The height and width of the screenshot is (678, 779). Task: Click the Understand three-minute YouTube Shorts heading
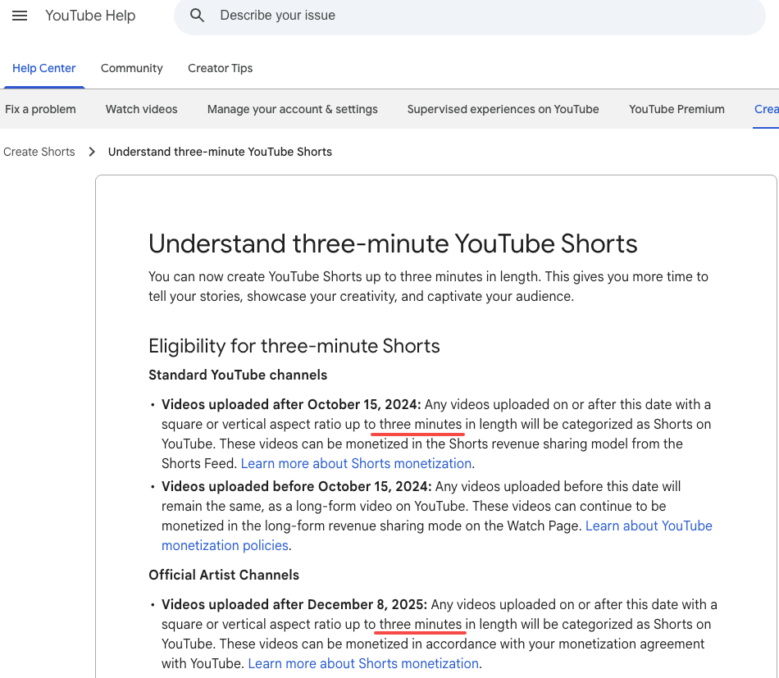pos(393,243)
